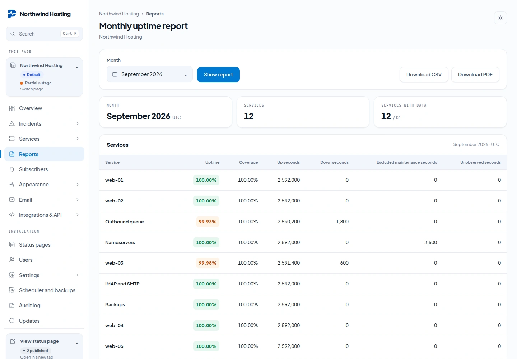Expand the Incidents submenu chevron
This screenshot has height=359, width=517.
point(78,123)
